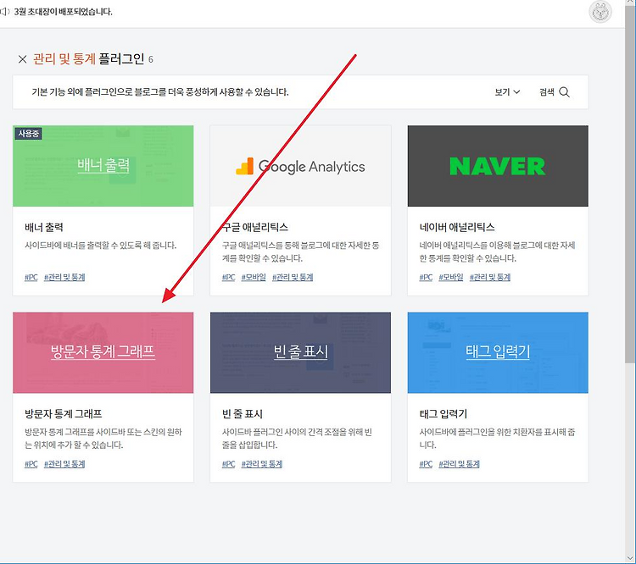Click the 관리 및 통계 category heading

(64, 58)
